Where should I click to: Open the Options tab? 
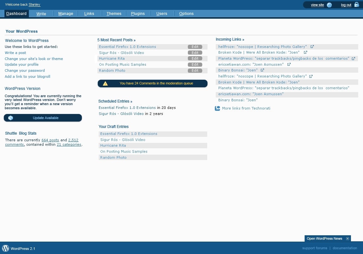click(x=186, y=14)
